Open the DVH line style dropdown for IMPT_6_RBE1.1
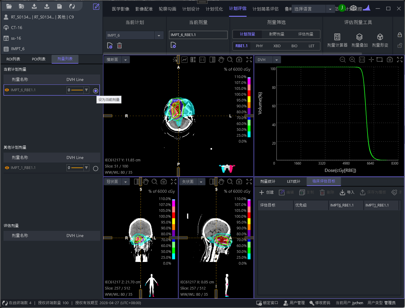The height and width of the screenshot is (308, 405). click(x=86, y=90)
